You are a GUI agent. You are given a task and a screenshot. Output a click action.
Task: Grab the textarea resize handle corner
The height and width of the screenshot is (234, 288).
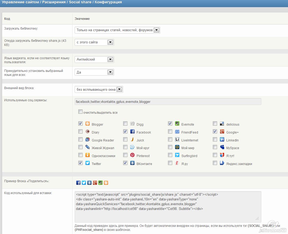tap(257, 219)
